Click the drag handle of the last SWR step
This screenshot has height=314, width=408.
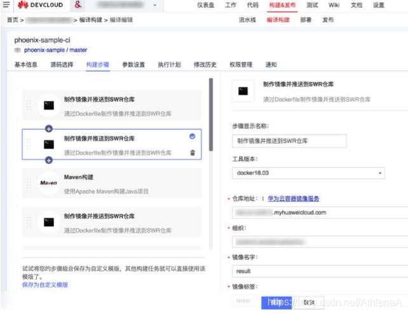(29, 222)
